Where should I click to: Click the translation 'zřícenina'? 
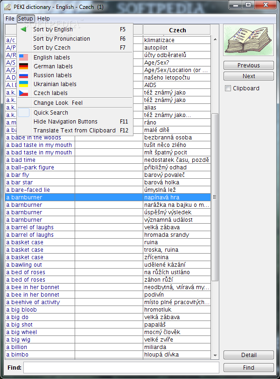[x=156, y=257]
